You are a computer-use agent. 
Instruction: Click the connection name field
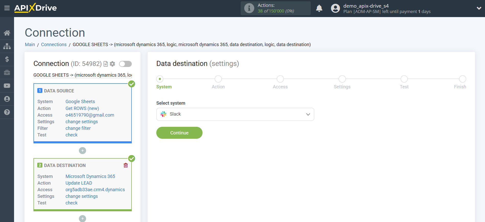point(83,75)
